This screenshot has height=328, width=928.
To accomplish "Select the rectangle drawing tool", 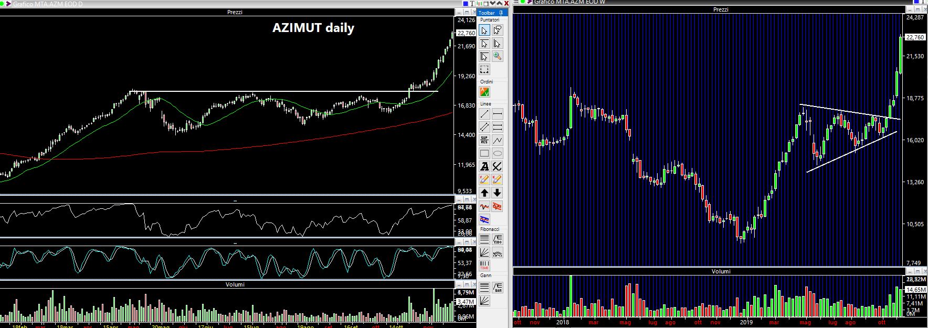I will pyautogui.click(x=484, y=153).
